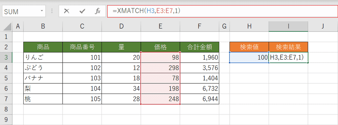Click quantity cell 34
Image resolution: width=338 pixels, height=125 pixels.
point(121,88)
